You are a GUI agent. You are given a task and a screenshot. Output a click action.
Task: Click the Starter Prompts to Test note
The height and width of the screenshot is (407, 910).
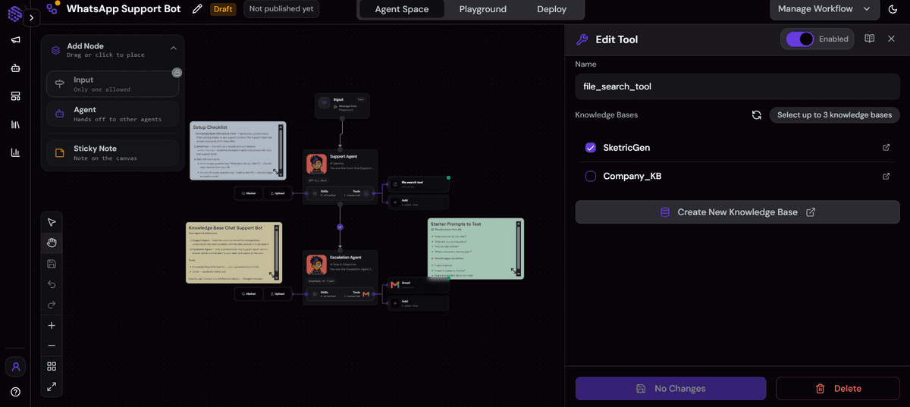[x=475, y=249]
